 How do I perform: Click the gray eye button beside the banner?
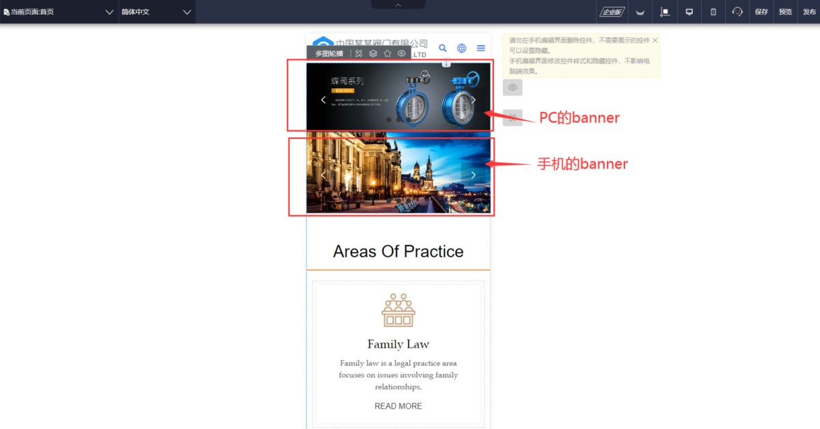click(512, 87)
